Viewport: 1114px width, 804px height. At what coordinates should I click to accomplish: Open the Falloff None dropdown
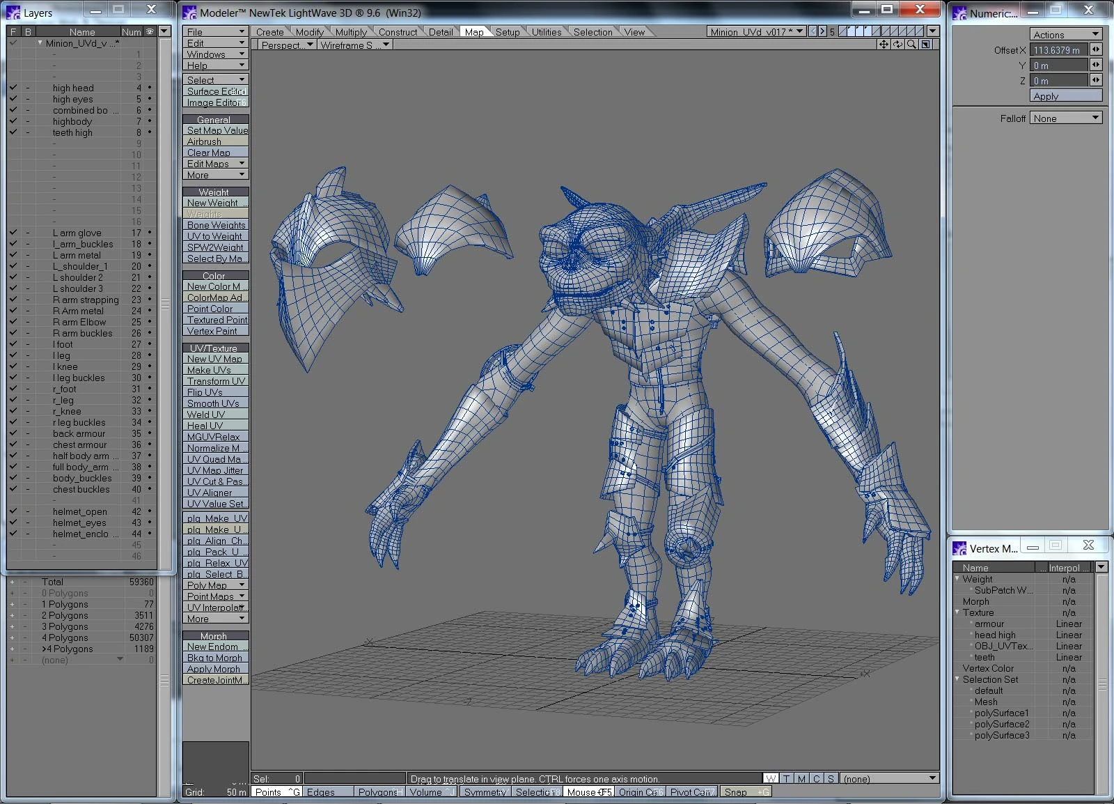click(1066, 118)
